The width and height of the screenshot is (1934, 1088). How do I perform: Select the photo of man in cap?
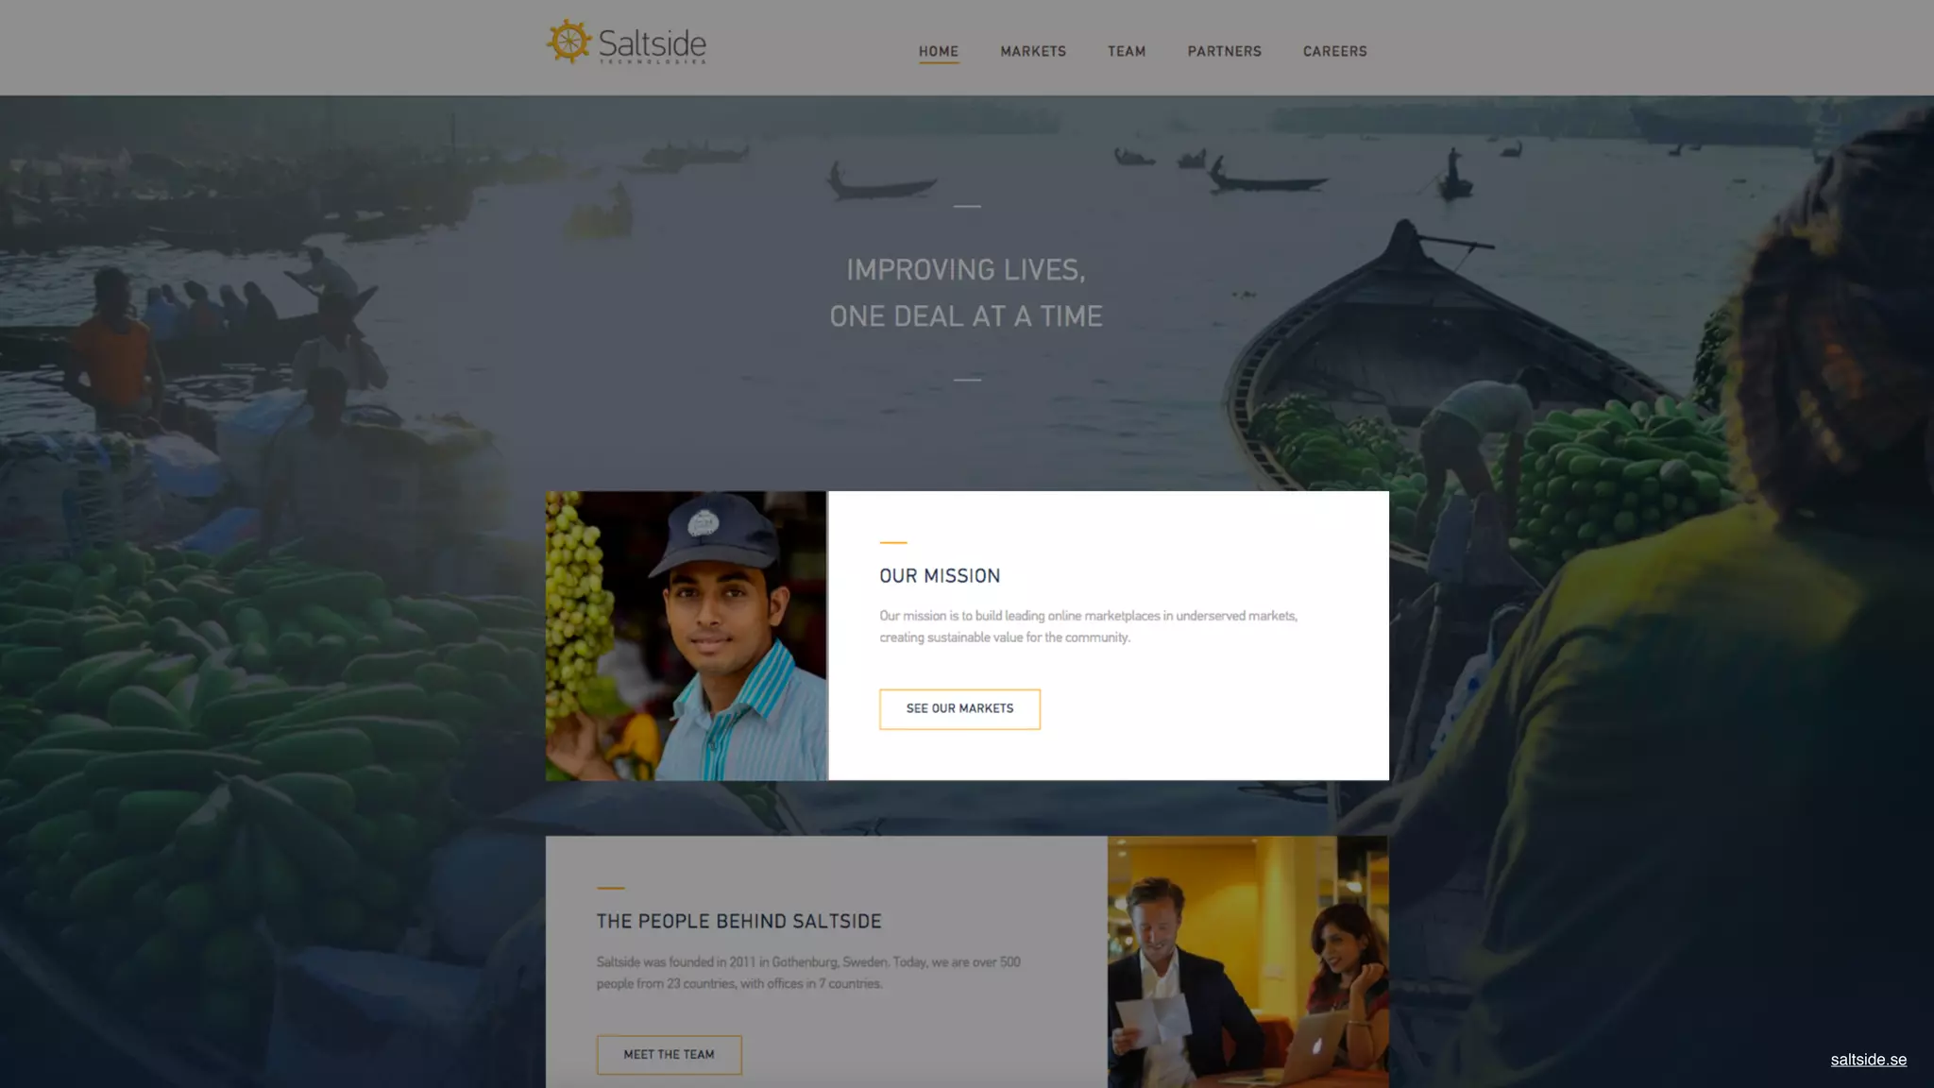click(x=686, y=636)
